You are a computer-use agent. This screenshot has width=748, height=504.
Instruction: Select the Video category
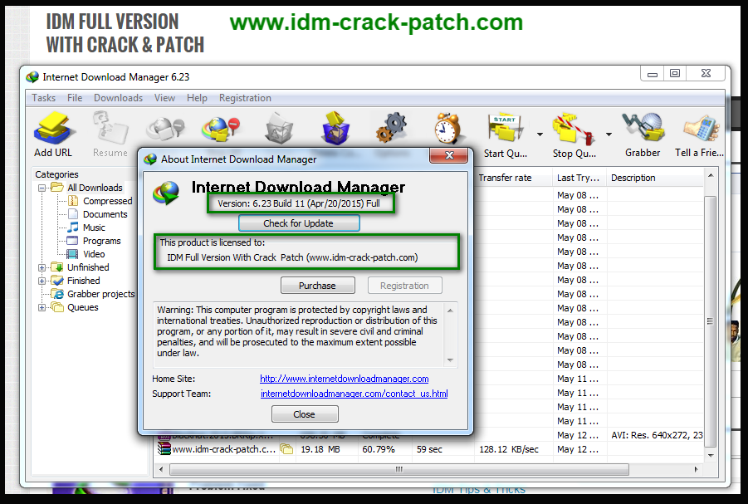pos(86,254)
